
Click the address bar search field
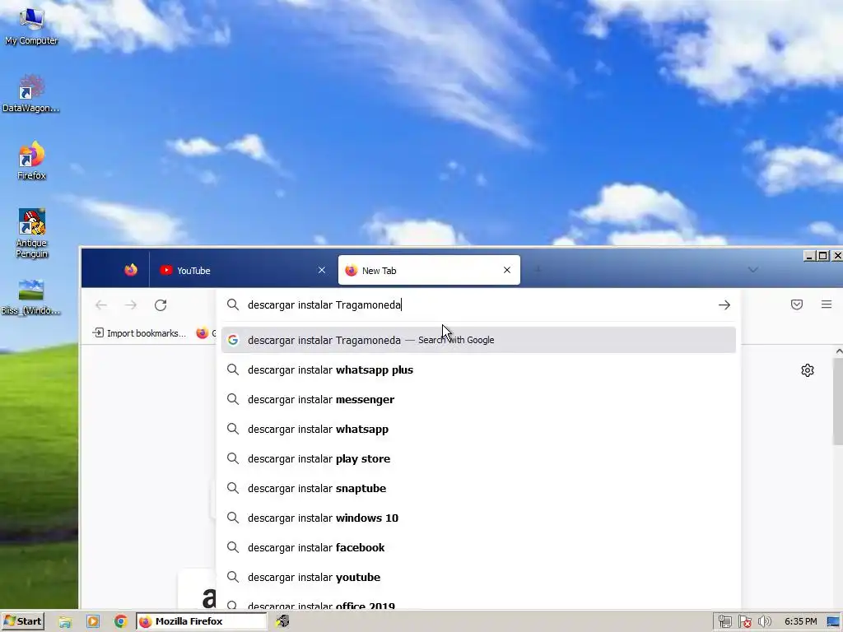[x=478, y=305]
